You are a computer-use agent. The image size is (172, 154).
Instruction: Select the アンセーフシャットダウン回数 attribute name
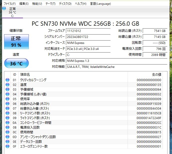[x=38, y=137]
